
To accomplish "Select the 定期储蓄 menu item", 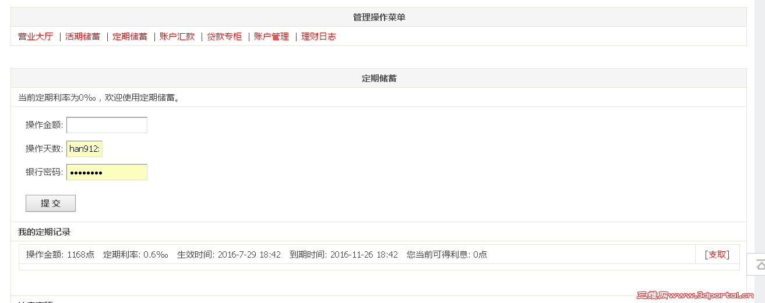I will pyautogui.click(x=130, y=36).
